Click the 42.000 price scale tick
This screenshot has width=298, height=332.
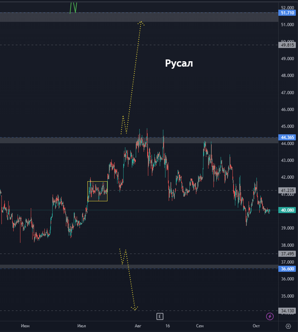coord(287,177)
